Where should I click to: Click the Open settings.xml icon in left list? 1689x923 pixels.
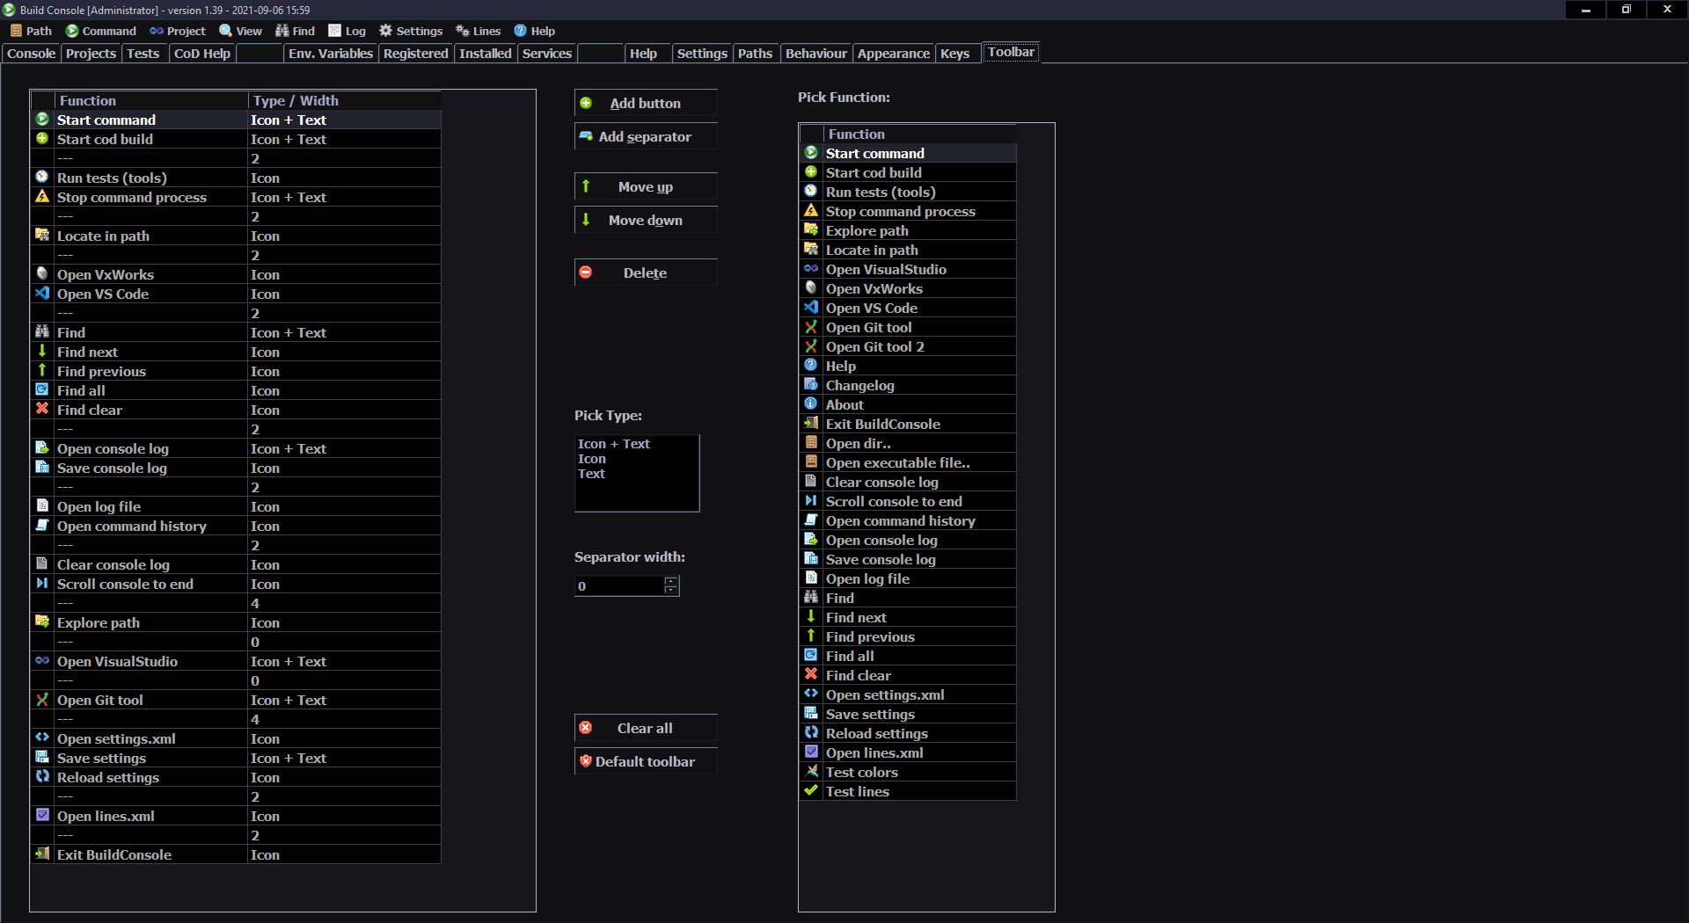tap(42, 738)
